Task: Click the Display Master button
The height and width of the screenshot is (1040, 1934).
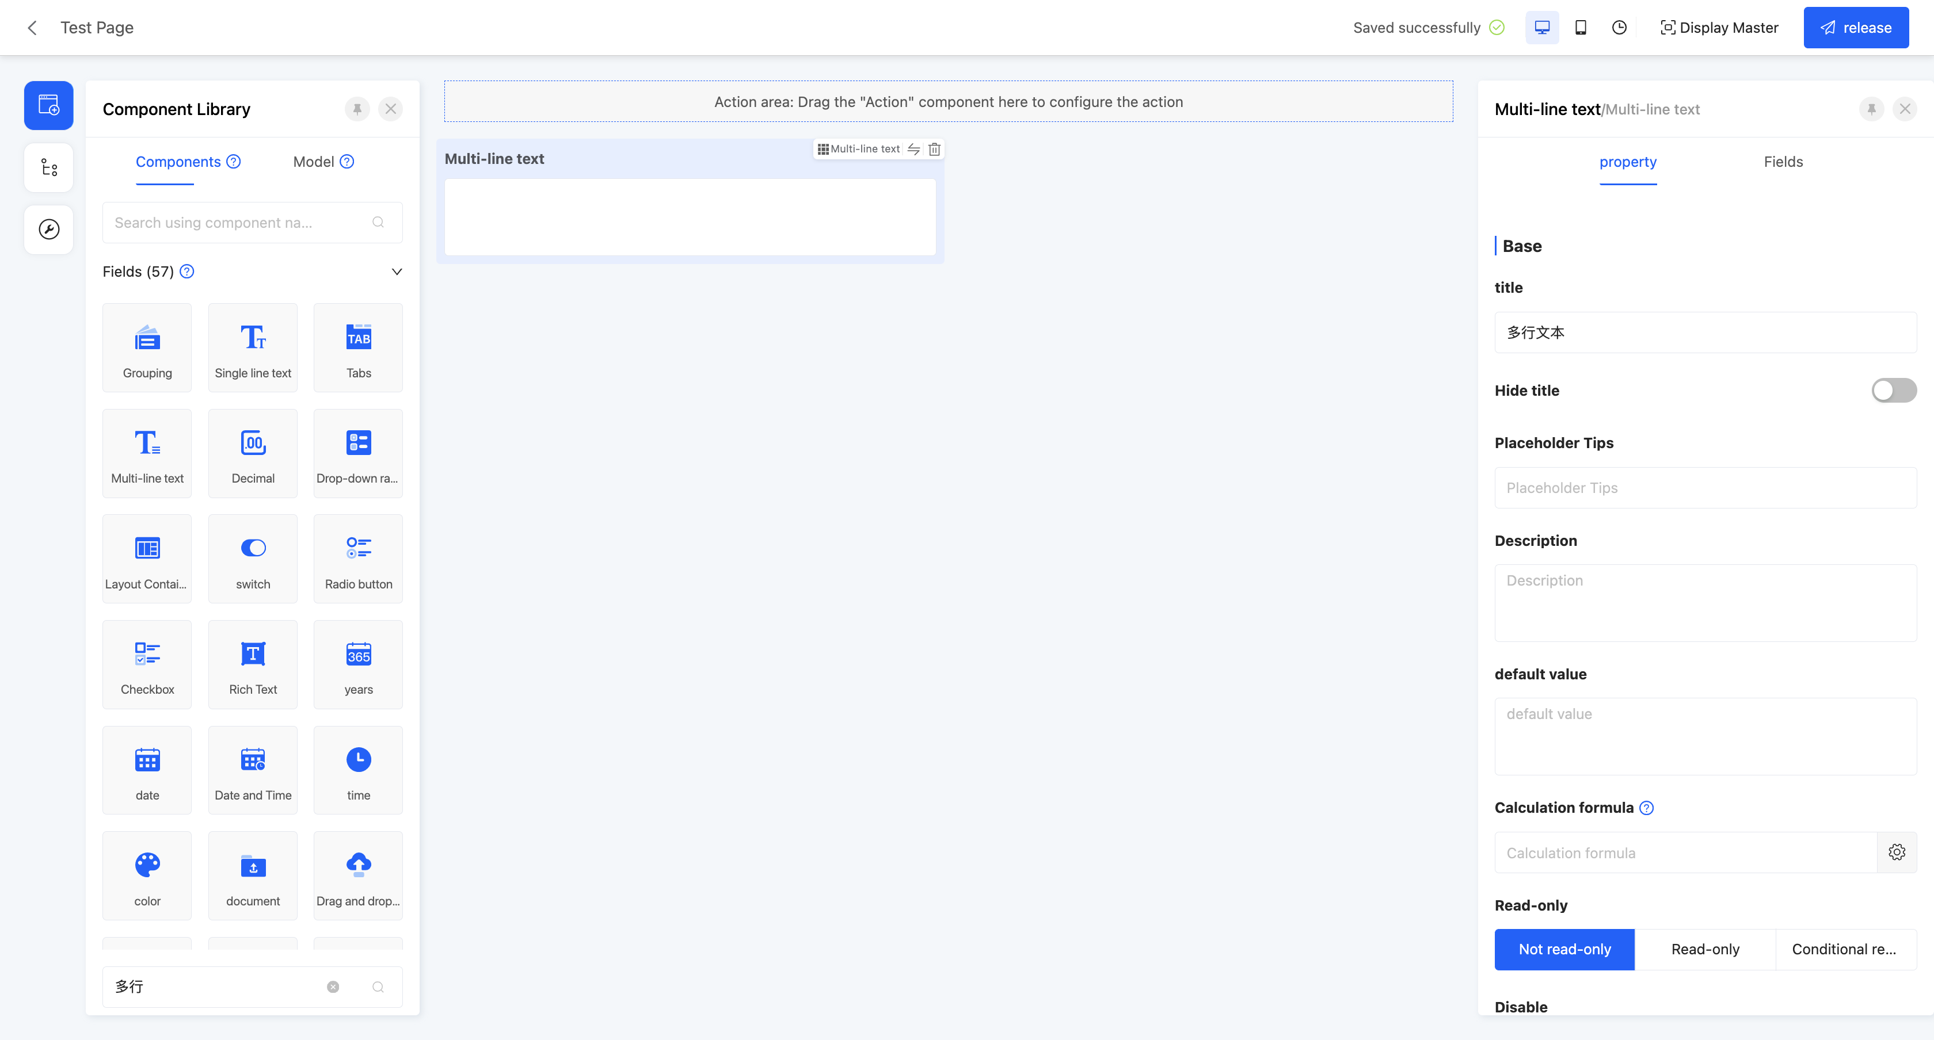Action: [1719, 28]
